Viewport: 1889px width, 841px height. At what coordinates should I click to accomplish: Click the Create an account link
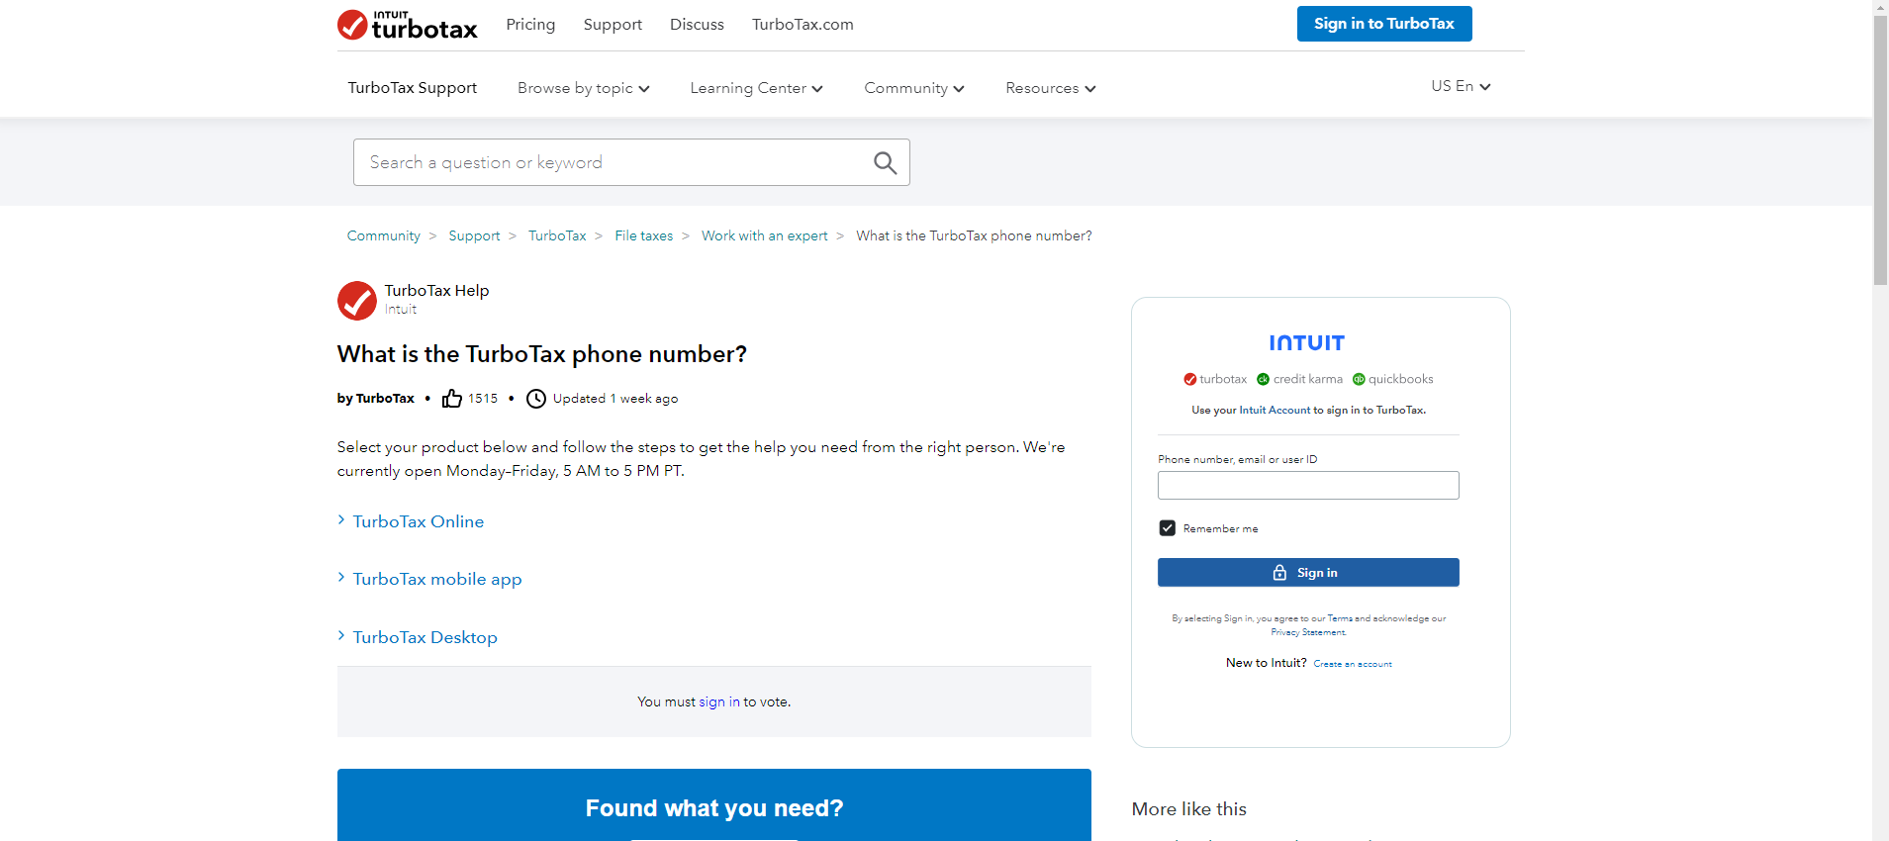pyautogui.click(x=1353, y=664)
